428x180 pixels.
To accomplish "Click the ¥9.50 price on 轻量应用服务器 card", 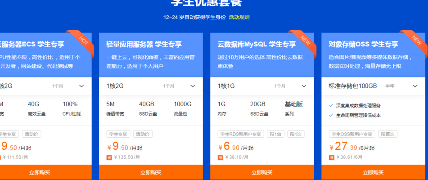I will 125,147.
